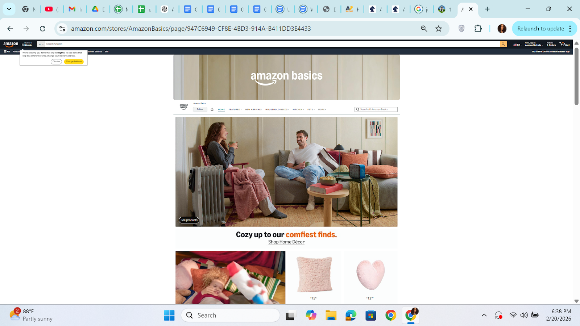
Task: Click the shield extension icon
Action: click(461, 29)
